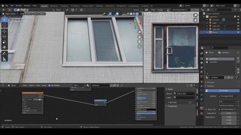Click the Use Nodes button in Surface panel
This screenshot has width=241, height=135.
(x=222, y=91)
